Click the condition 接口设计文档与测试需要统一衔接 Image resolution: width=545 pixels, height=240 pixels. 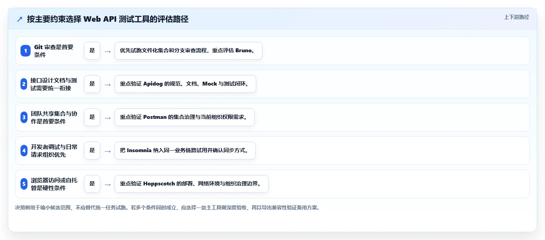(x=53, y=84)
